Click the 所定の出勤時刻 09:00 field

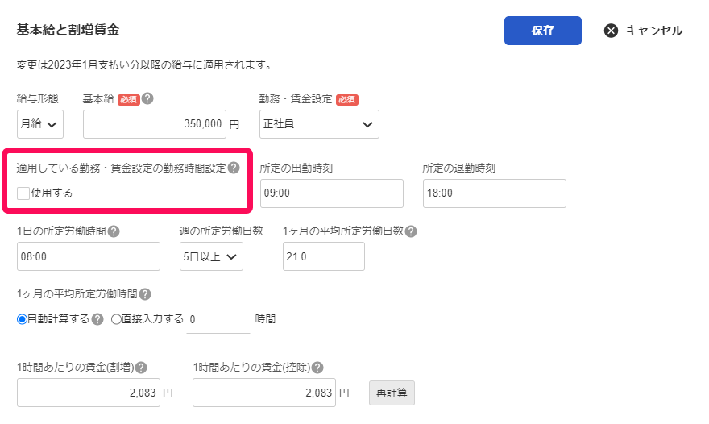(x=331, y=193)
